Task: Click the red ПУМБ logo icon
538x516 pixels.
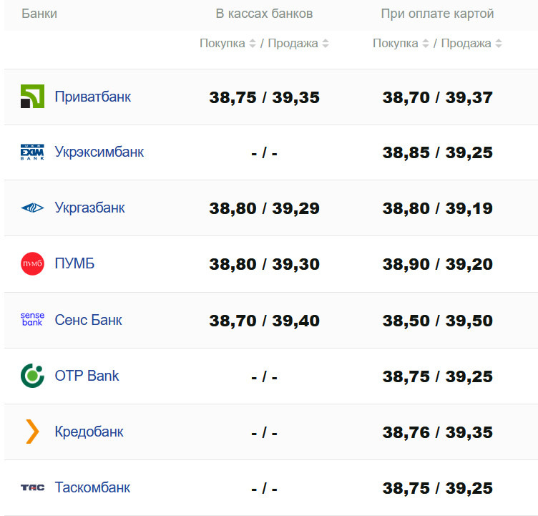Action: 32,264
